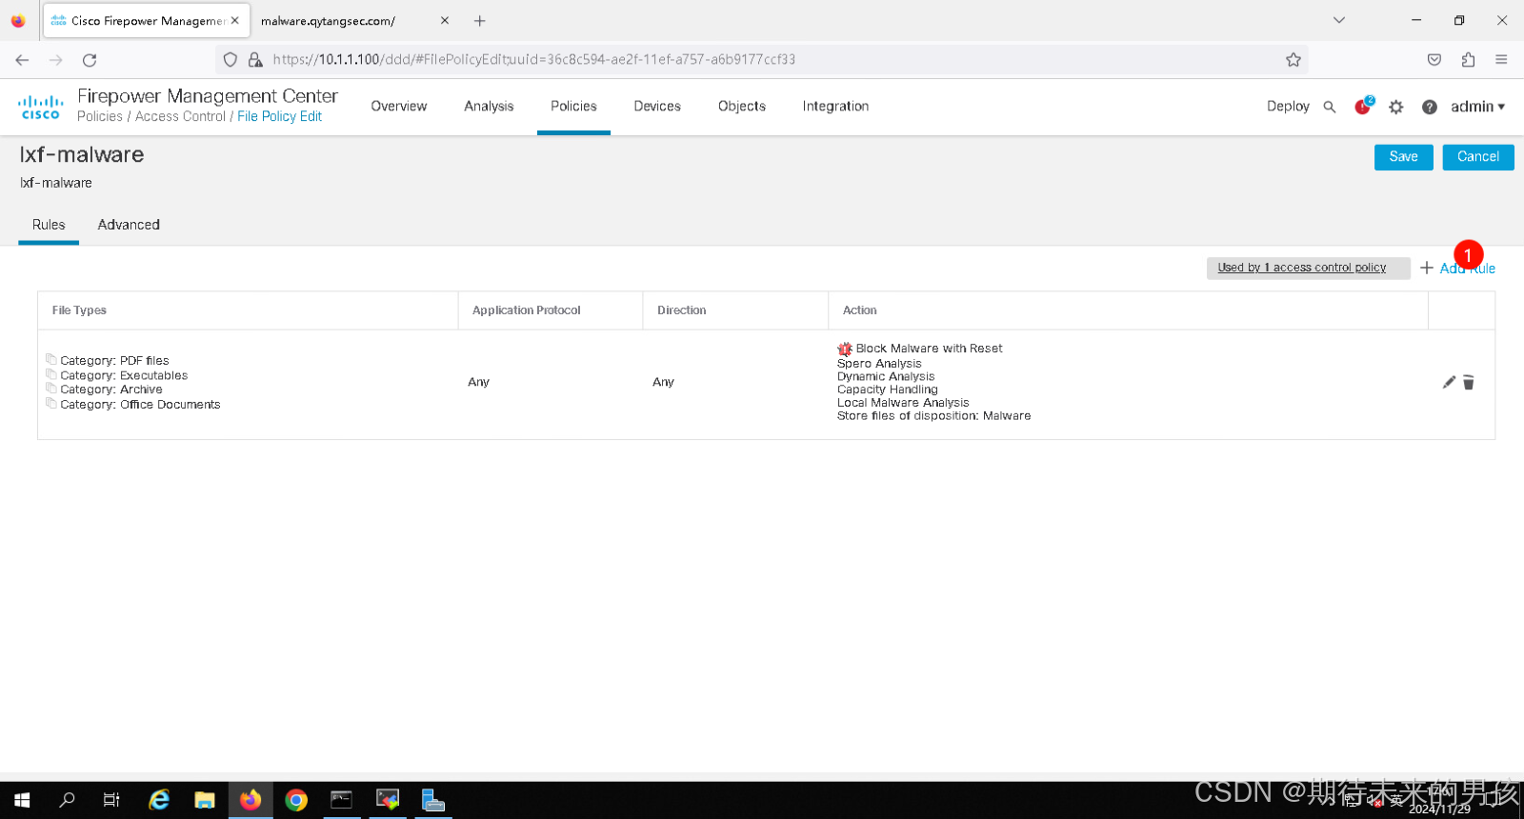Click 'Local Malware Analysis' text
Viewport: 1524px width, 819px height.
point(903,403)
